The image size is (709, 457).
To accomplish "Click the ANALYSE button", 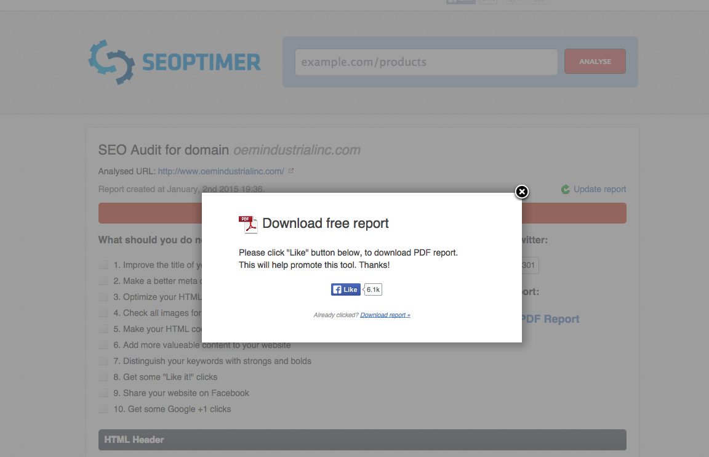I will 595,61.
